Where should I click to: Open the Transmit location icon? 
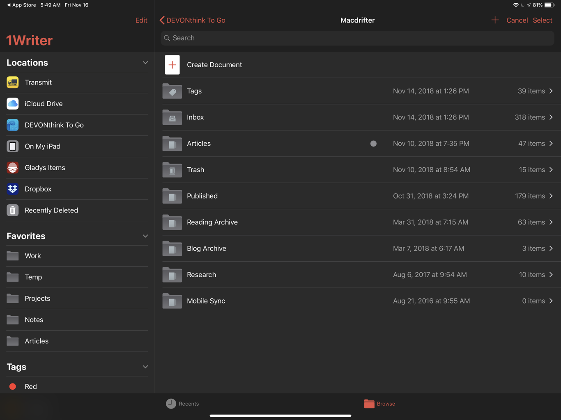click(13, 82)
